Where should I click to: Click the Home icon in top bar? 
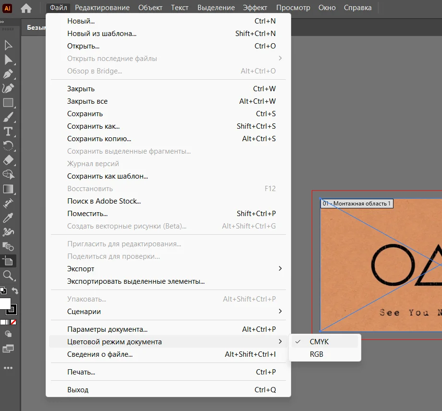pyautogui.click(x=26, y=8)
